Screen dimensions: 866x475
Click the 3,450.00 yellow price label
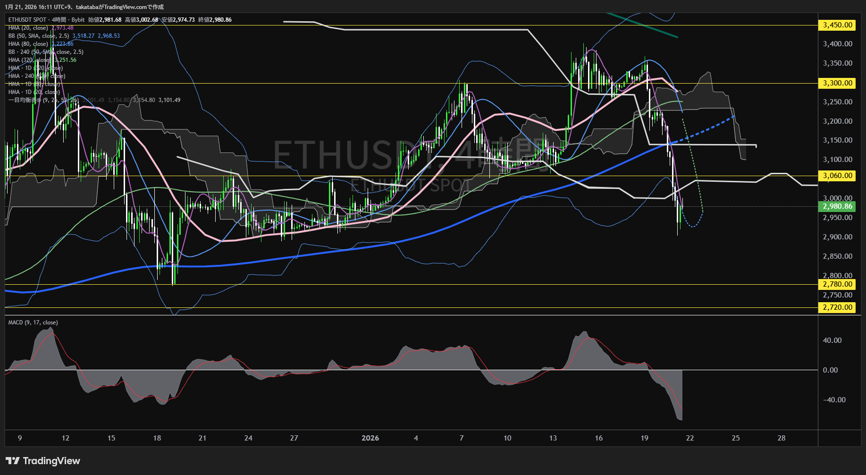click(838, 25)
